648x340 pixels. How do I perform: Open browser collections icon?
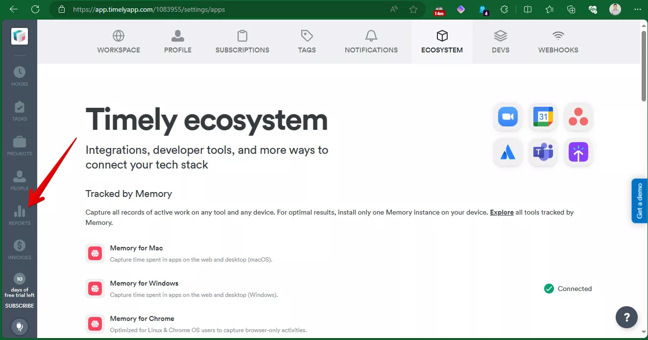point(571,9)
